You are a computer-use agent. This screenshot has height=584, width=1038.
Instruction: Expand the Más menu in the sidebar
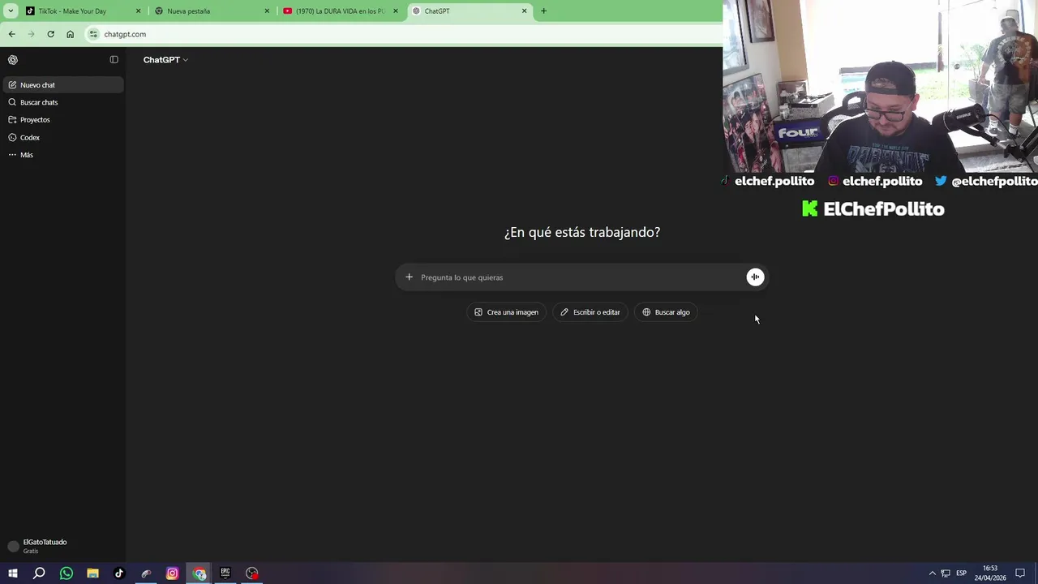click(x=63, y=155)
